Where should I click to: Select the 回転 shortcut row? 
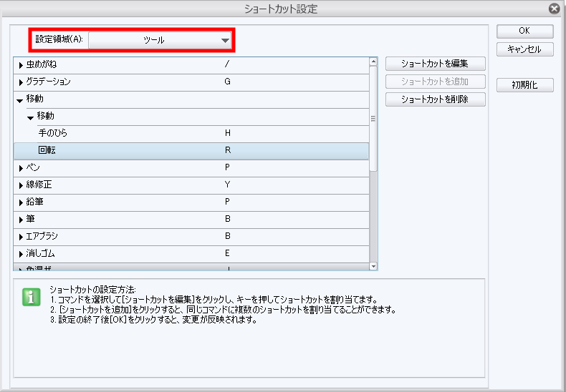(191, 151)
